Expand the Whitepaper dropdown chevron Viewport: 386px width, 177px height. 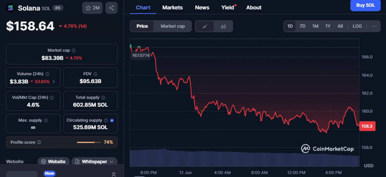click(x=112, y=162)
